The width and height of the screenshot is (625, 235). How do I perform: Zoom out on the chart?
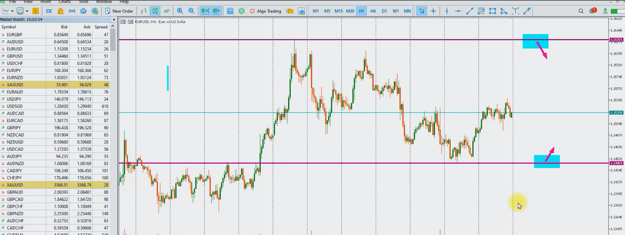point(191,11)
